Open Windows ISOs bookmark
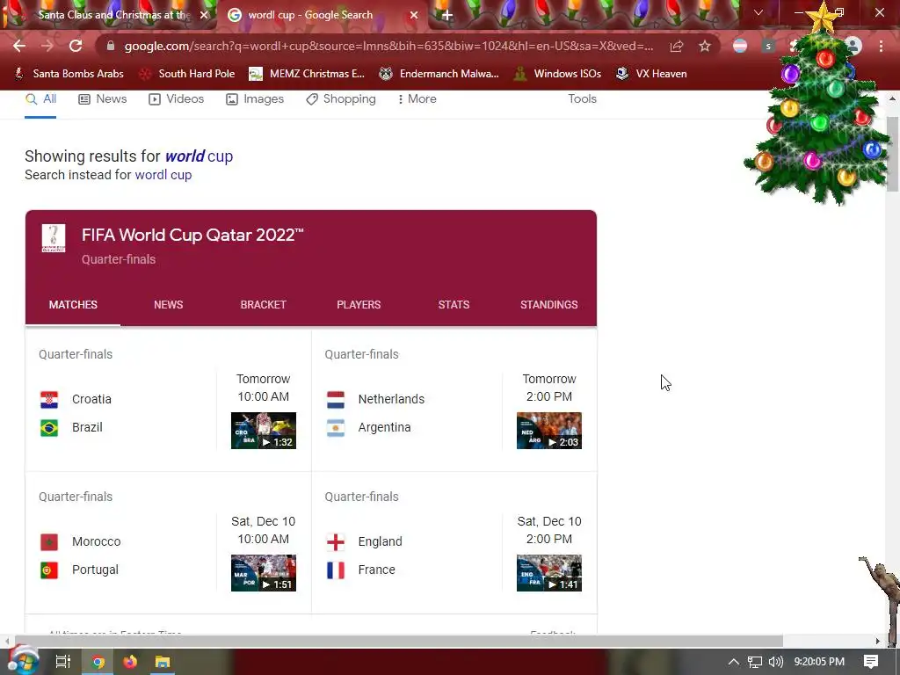Screen dimensions: 900x675 pyautogui.click(x=557, y=74)
